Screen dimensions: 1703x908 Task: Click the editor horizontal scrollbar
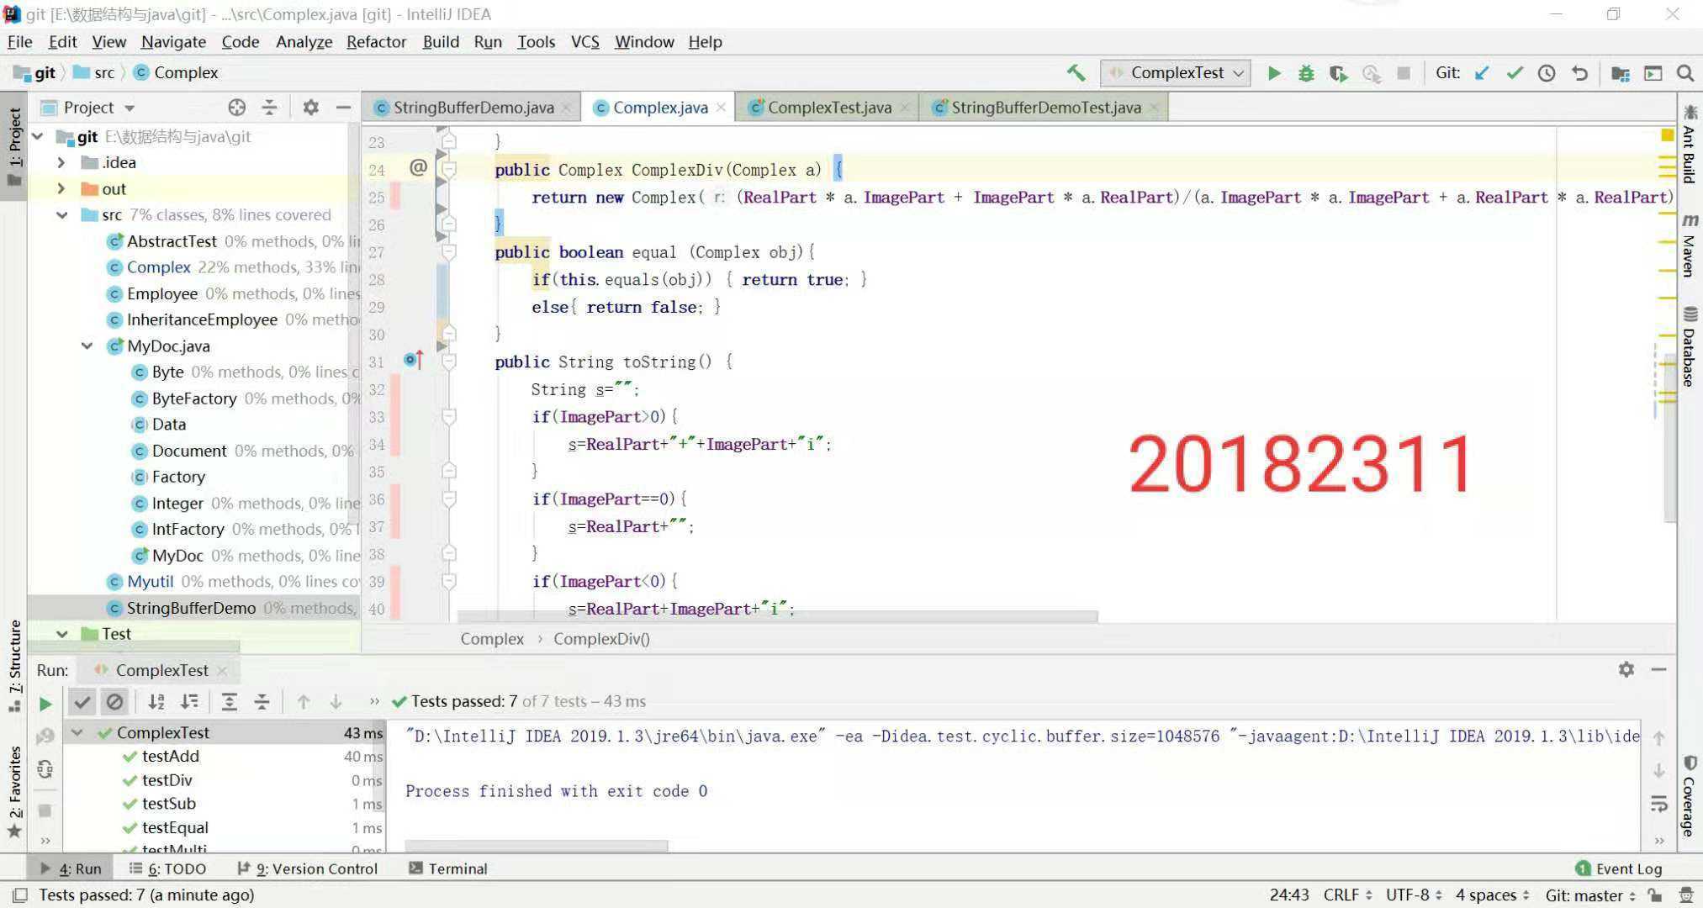(x=778, y=616)
